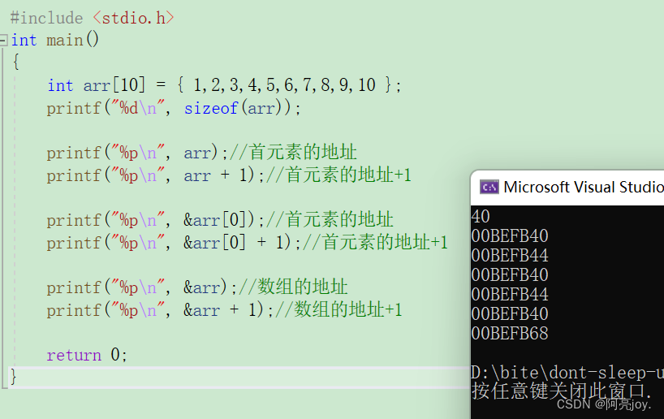Click the closing brace of main
Viewport: 664px width, 419px height.
14,377
